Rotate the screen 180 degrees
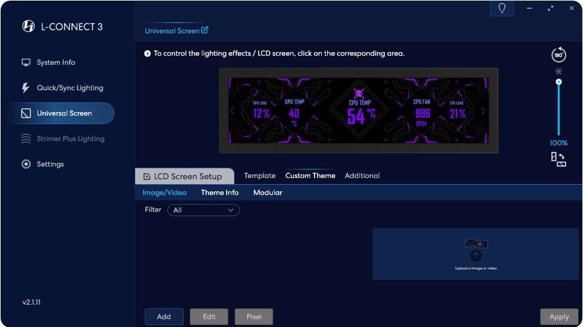583x327 pixels. pyautogui.click(x=558, y=54)
